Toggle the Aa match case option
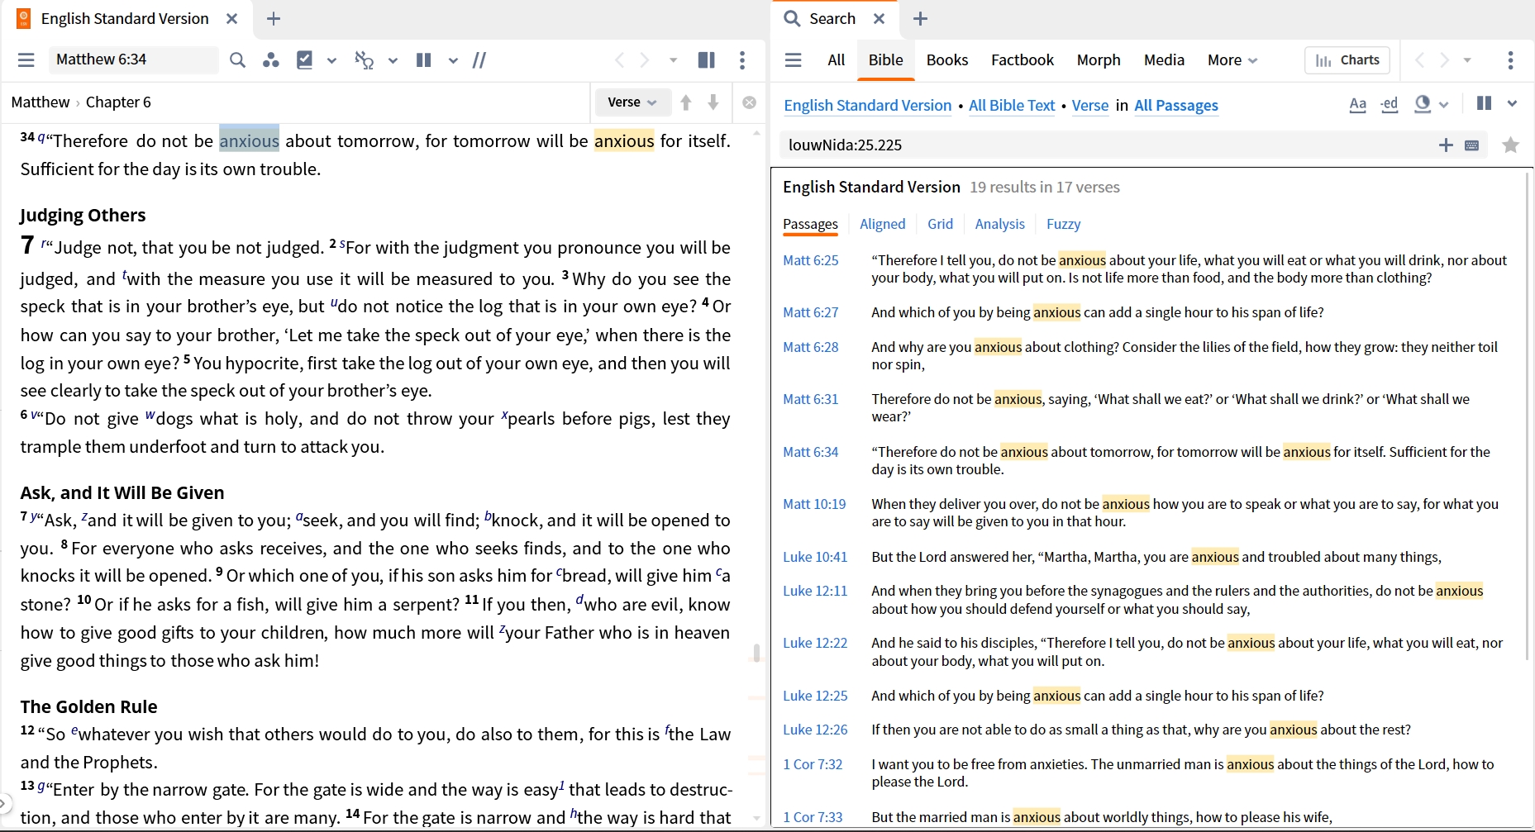 click(x=1357, y=104)
